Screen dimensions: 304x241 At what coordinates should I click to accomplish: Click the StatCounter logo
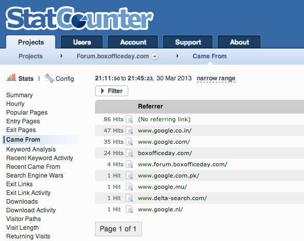(80, 18)
